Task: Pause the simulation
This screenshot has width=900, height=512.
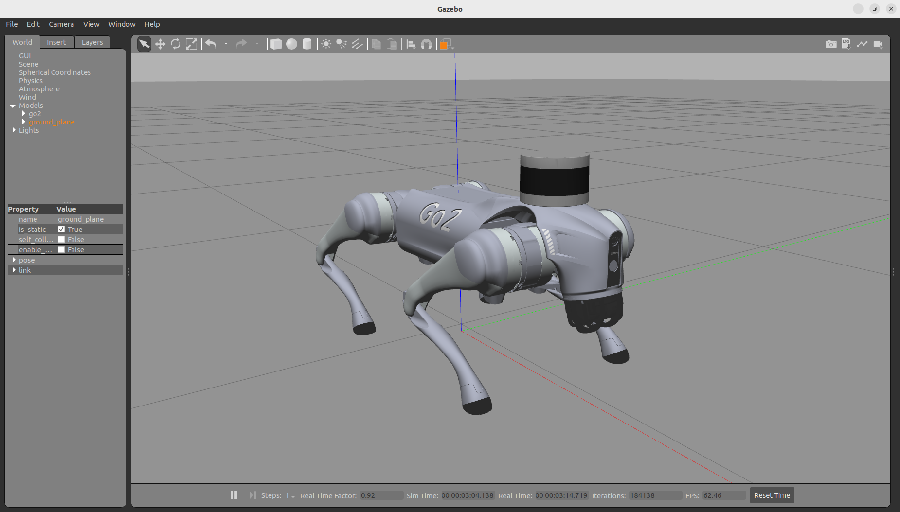Action: [x=234, y=495]
